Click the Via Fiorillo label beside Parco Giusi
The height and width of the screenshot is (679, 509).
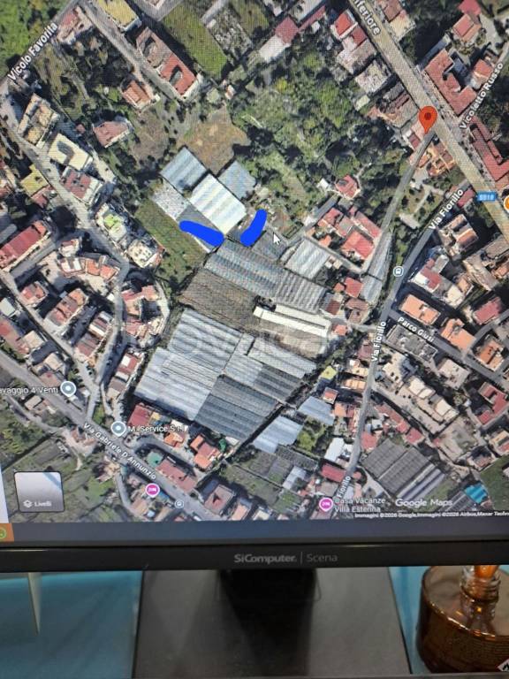tap(378, 341)
